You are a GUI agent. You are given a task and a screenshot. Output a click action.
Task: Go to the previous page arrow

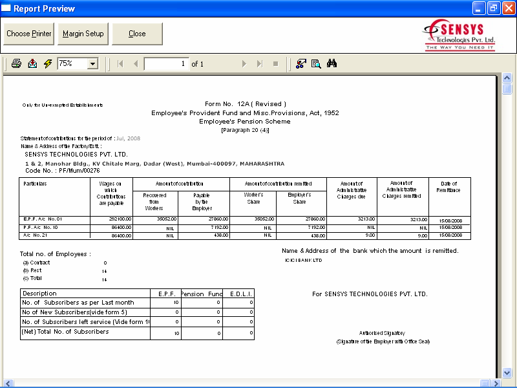tap(136, 63)
